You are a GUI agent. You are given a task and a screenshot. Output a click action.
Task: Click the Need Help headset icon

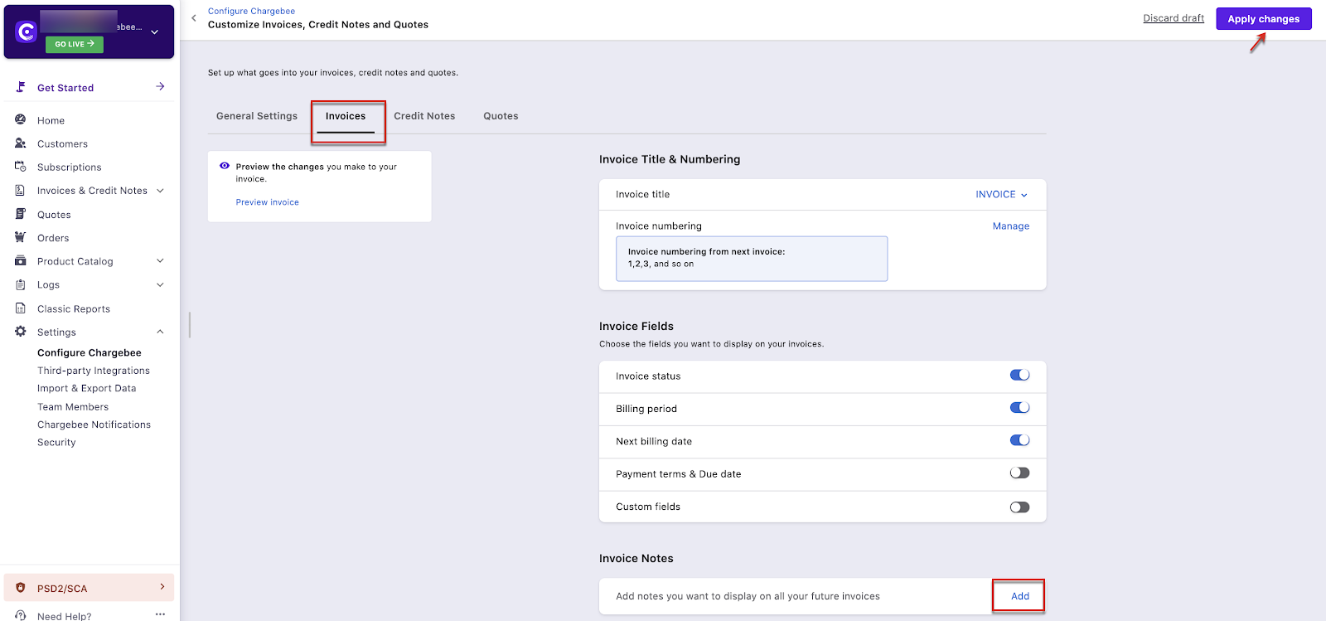coord(21,616)
